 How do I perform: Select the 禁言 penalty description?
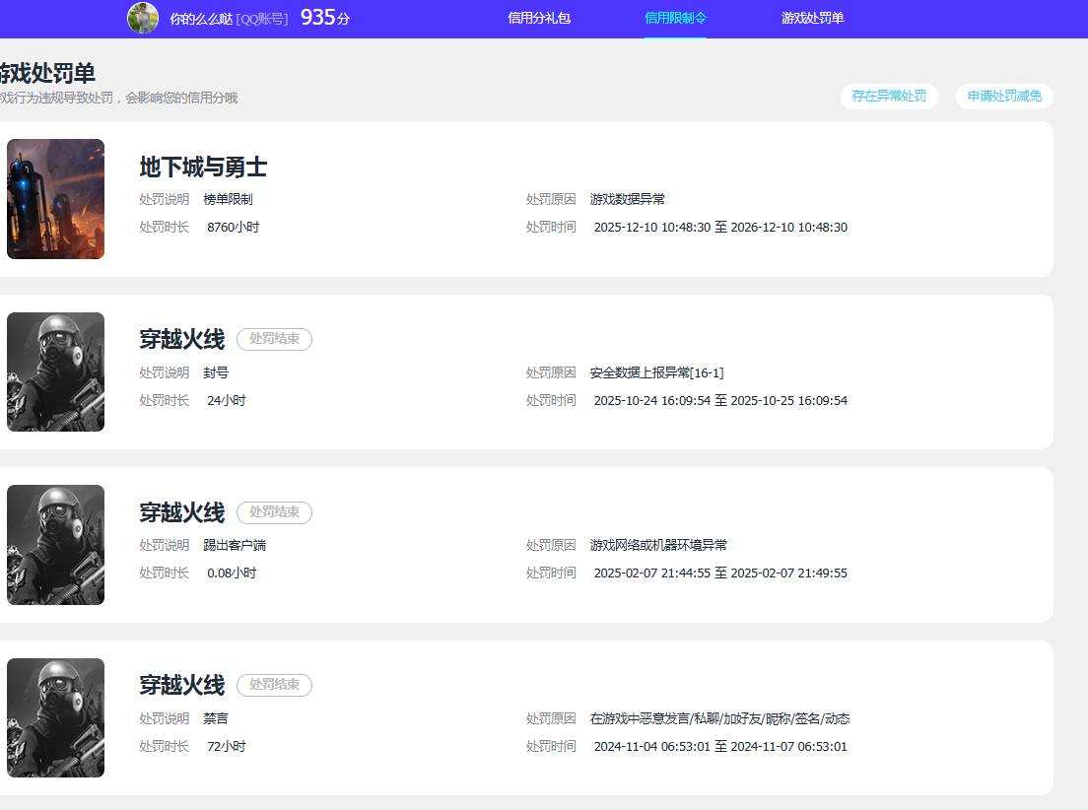pos(216,718)
